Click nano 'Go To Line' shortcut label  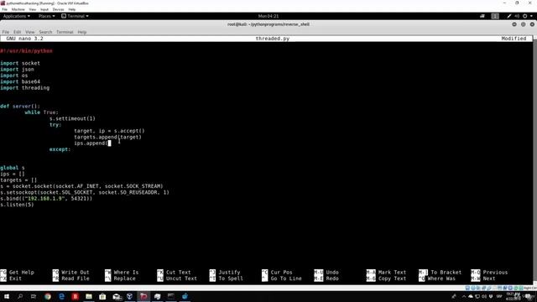point(286,279)
